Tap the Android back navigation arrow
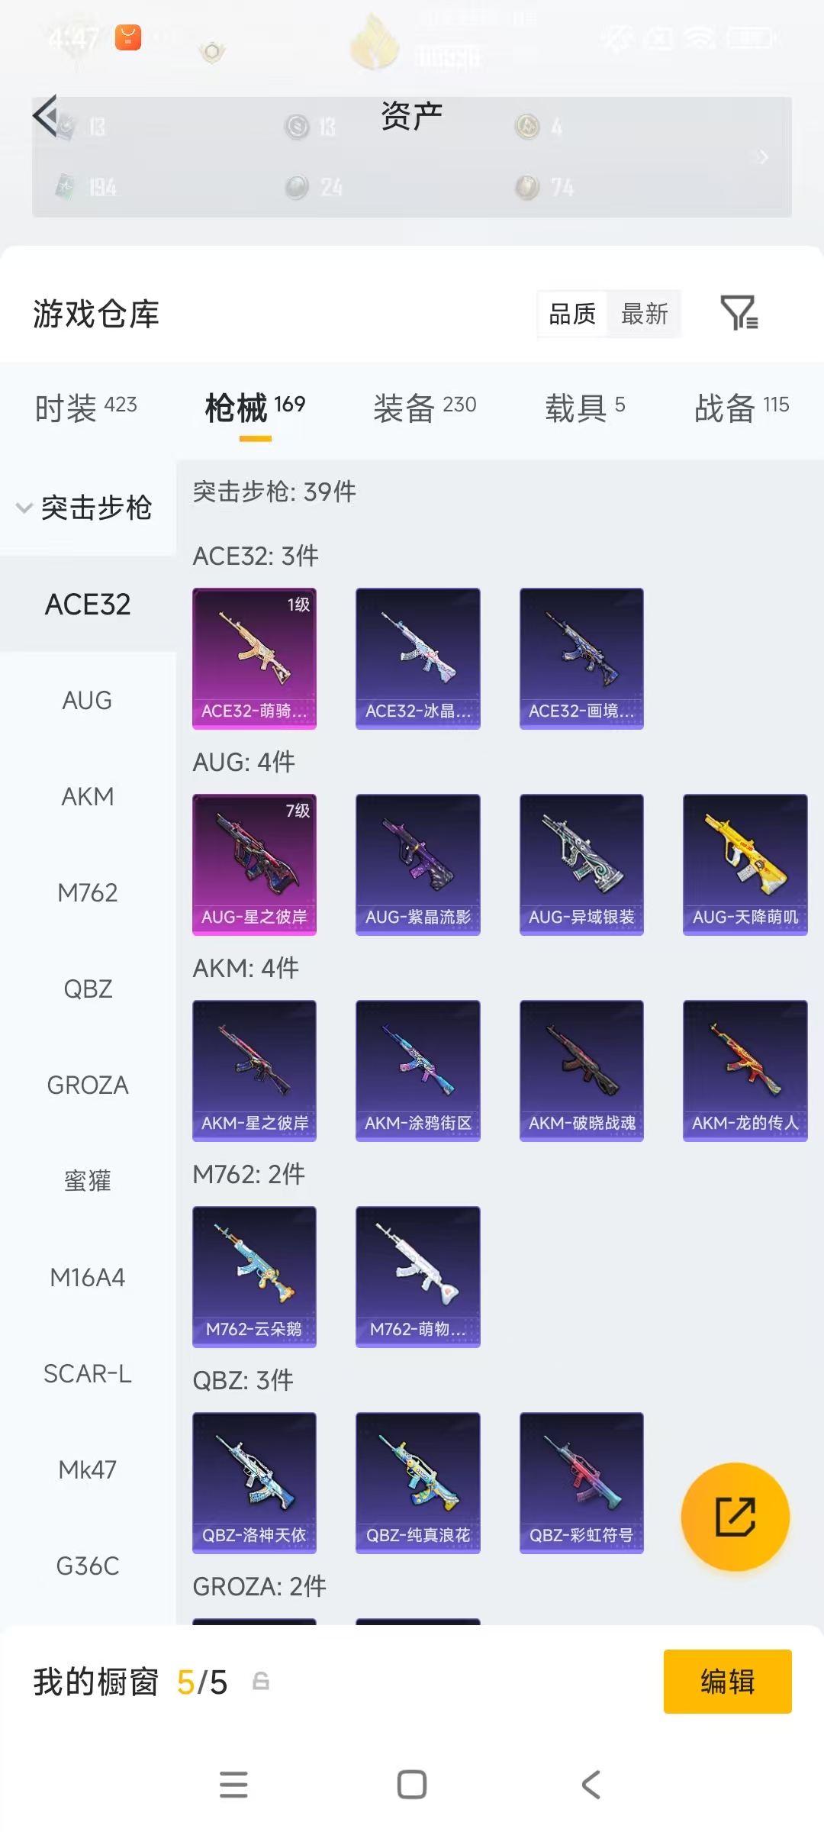The height and width of the screenshot is (1832, 824). coord(591,1785)
